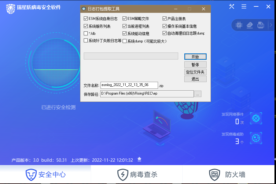Viewport: 276px width, 184px height.
Task: Click 发现网络事件 label
Action: coord(233,114)
